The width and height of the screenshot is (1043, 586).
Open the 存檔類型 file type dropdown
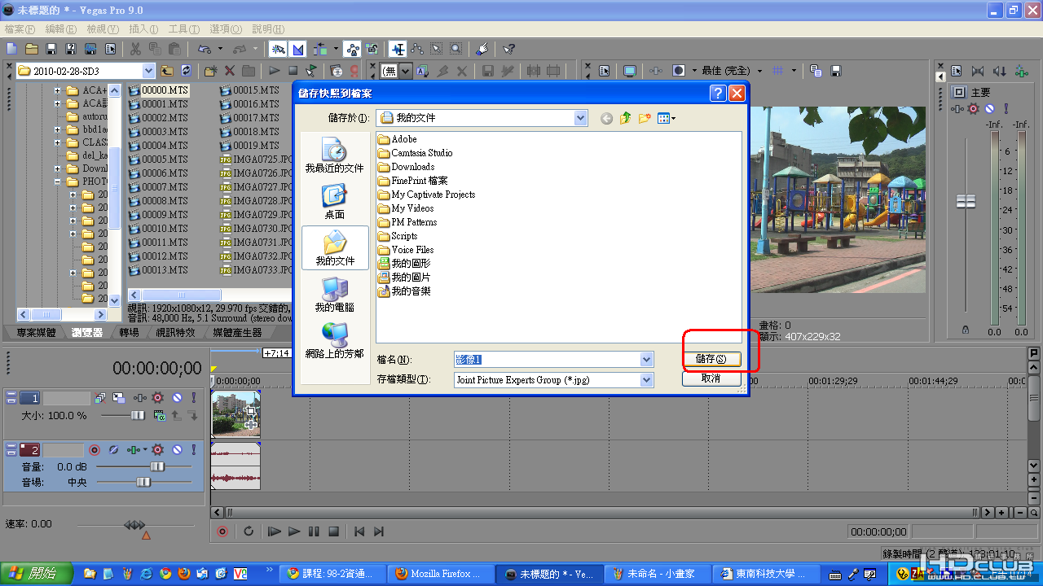point(646,380)
